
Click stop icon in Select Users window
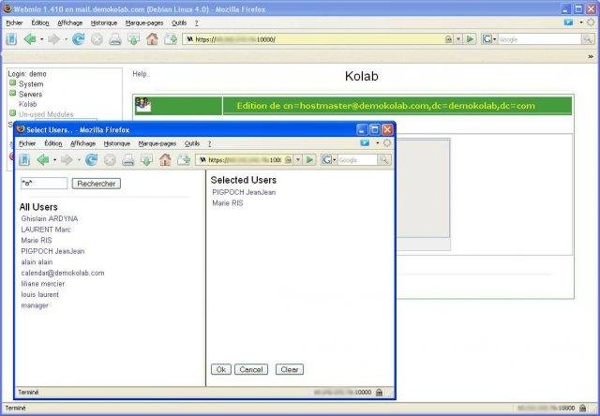click(x=110, y=160)
